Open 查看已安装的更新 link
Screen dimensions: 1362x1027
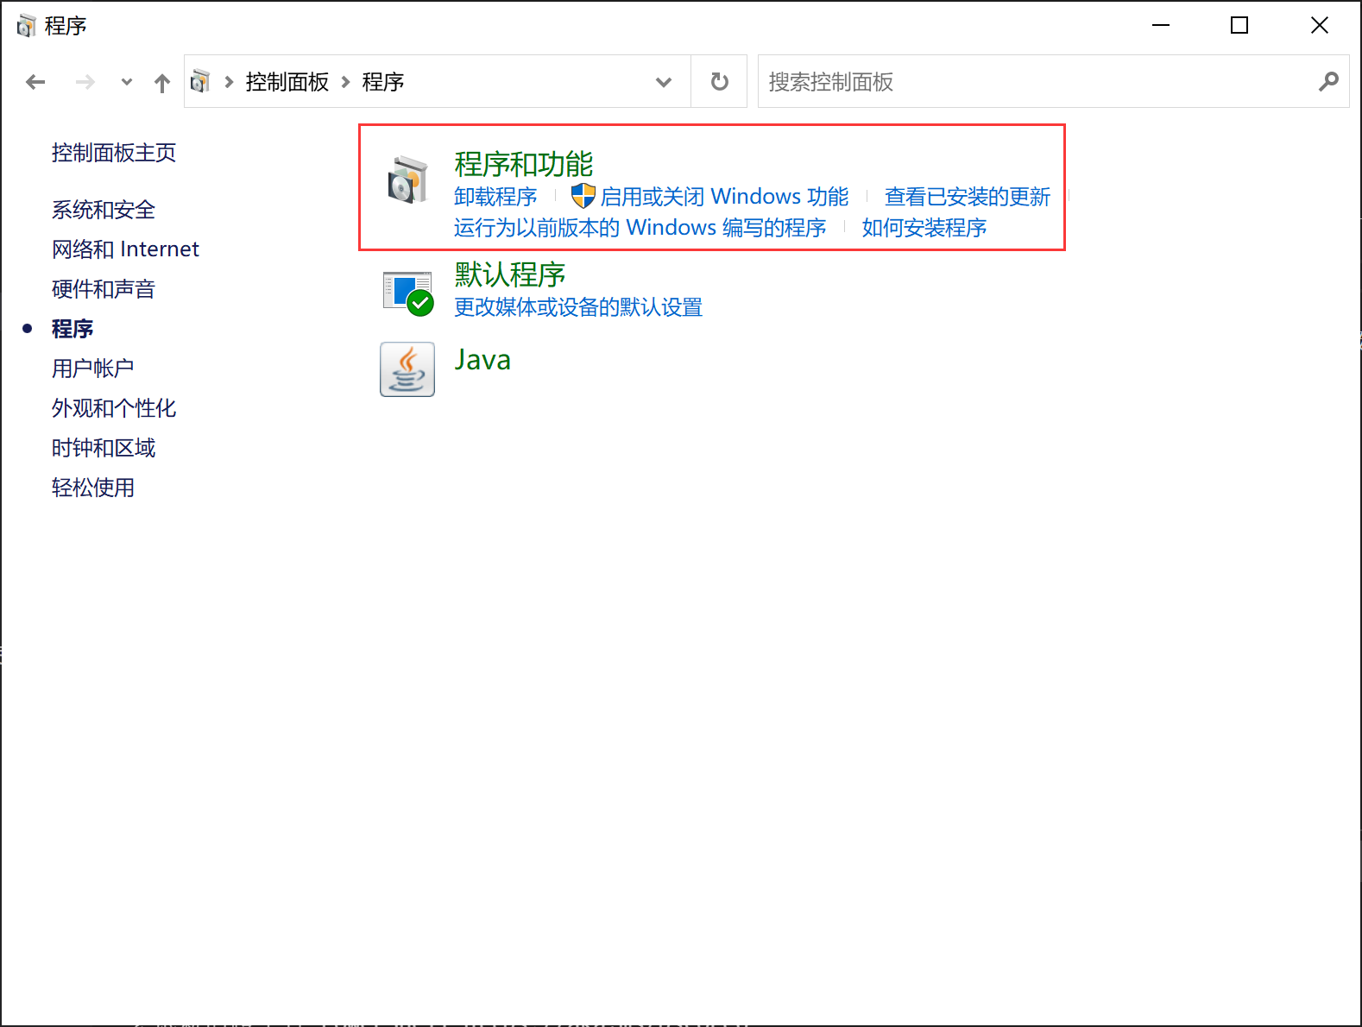(x=967, y=197)
